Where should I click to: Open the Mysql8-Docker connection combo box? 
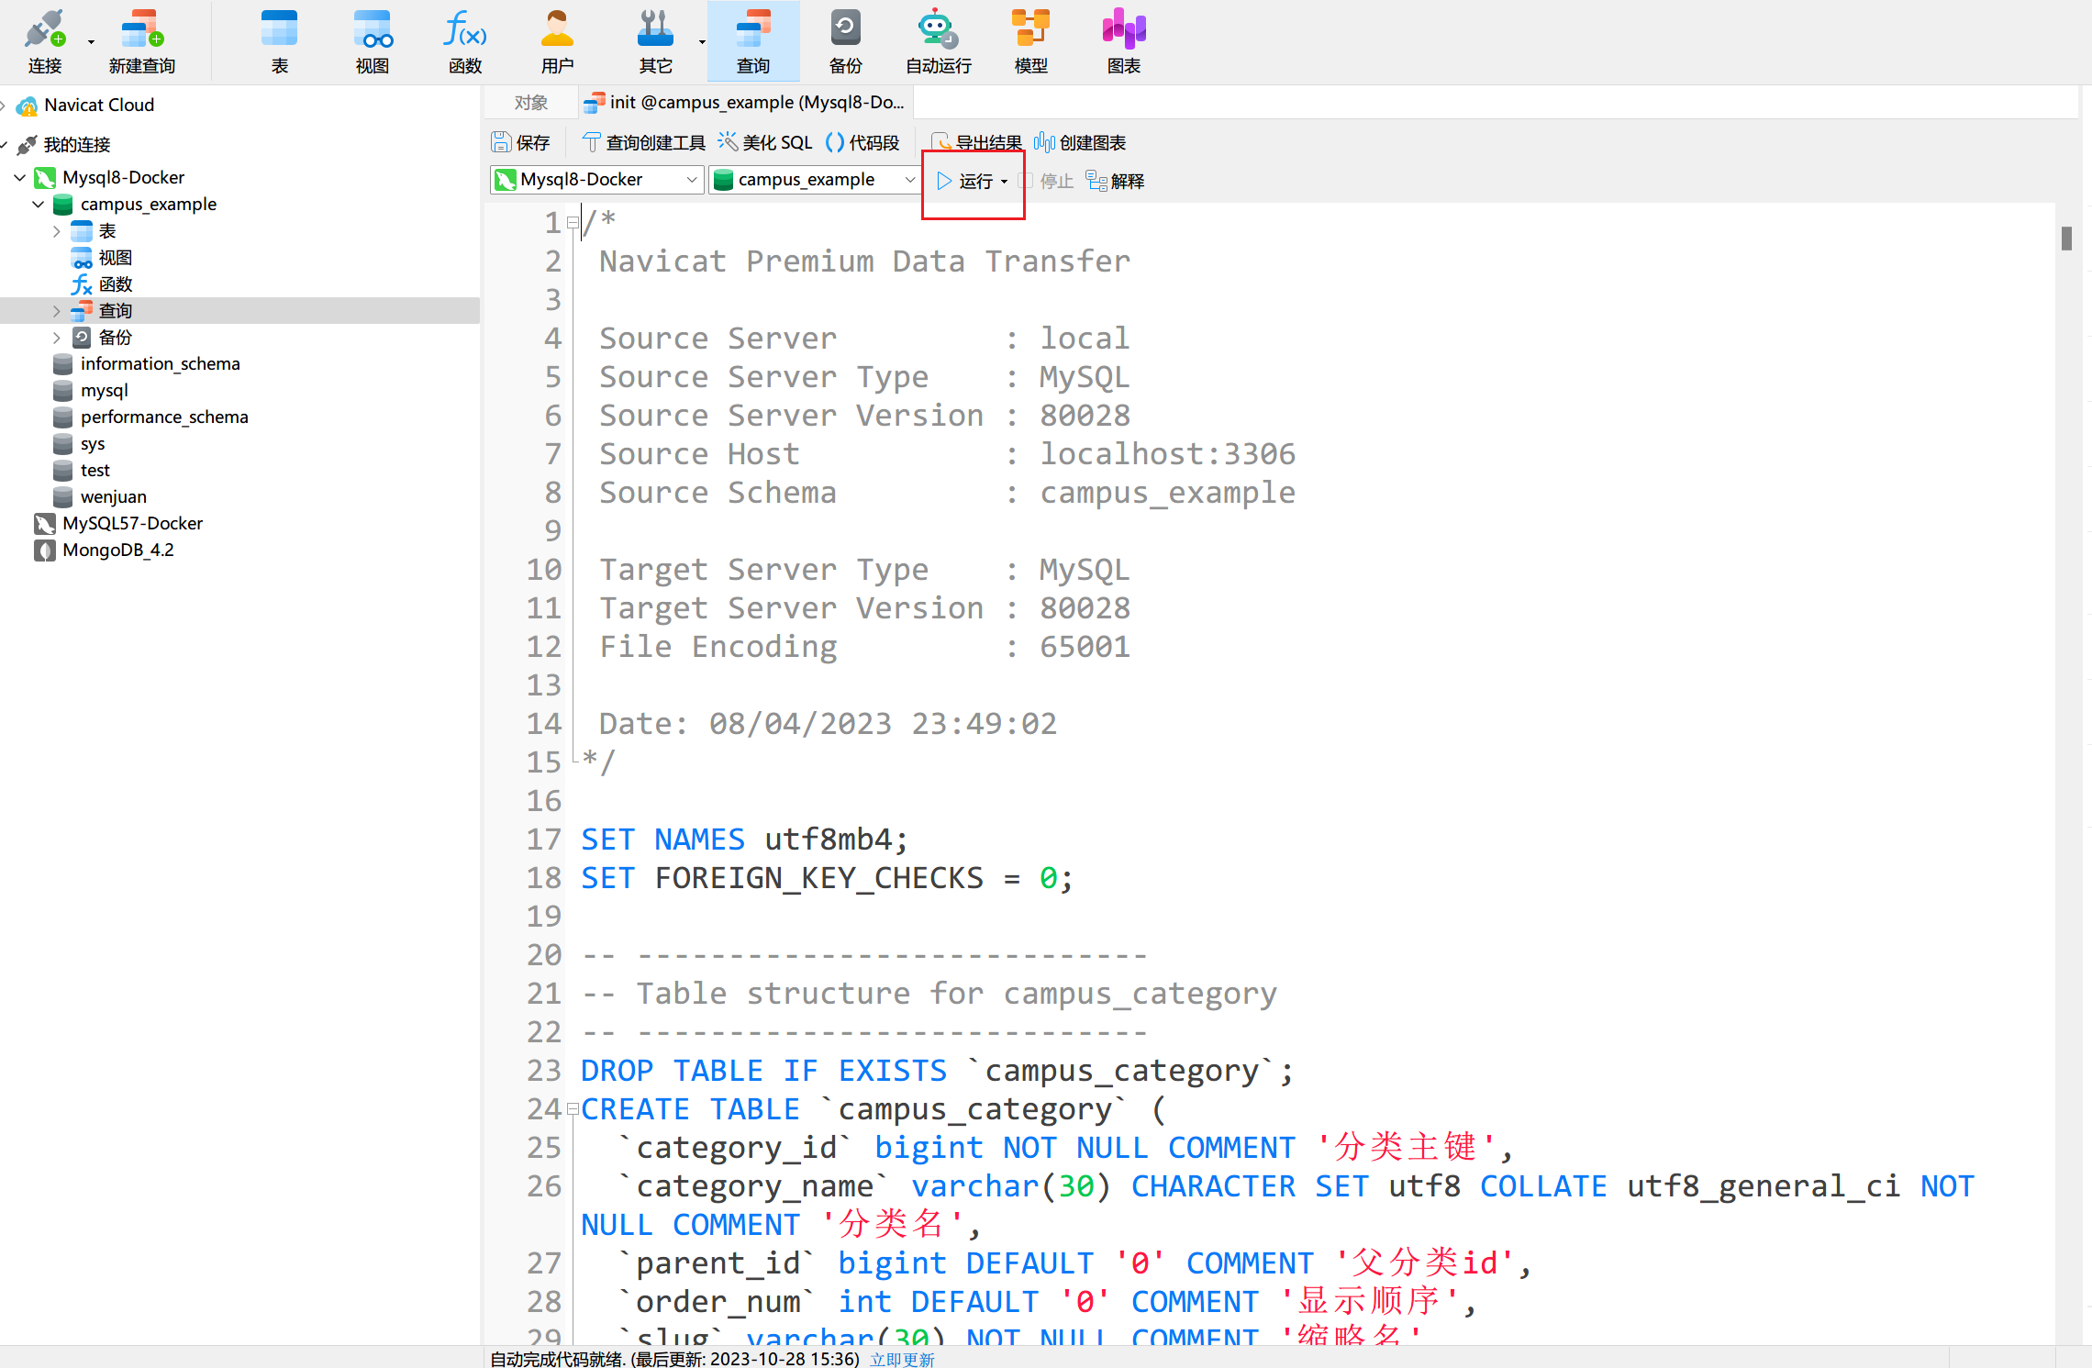pos(597,180)
